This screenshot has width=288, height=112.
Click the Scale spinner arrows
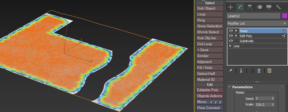pyautogui.click(x=273, y=105)
